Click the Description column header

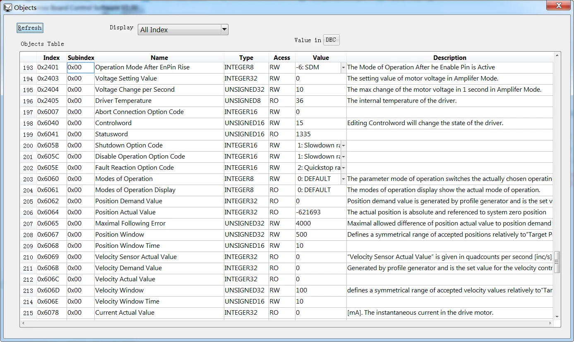pos(450,58)
